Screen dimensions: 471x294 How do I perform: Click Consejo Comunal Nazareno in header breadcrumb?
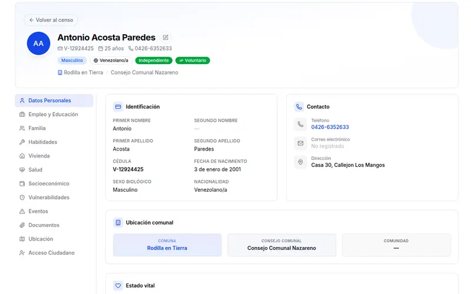pyautogui.click(x=144, y=72)
